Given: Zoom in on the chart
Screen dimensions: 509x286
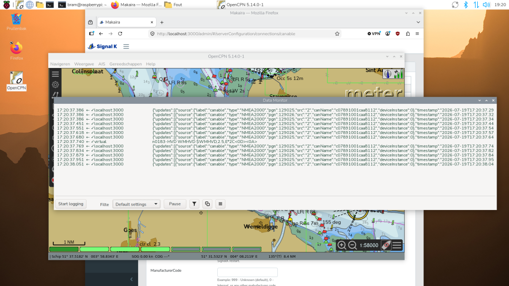Looking at the screenshot, I should 341,245.
